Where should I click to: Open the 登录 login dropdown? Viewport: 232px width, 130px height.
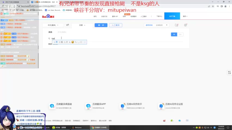[x=185, y=16]
